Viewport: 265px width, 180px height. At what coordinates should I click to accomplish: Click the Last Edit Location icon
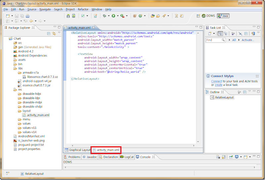coord(26,21)
